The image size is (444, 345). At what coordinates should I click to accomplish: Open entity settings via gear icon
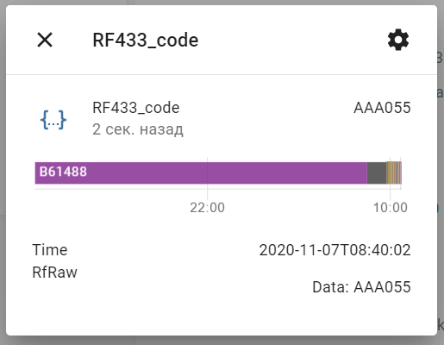pos(398,40)
